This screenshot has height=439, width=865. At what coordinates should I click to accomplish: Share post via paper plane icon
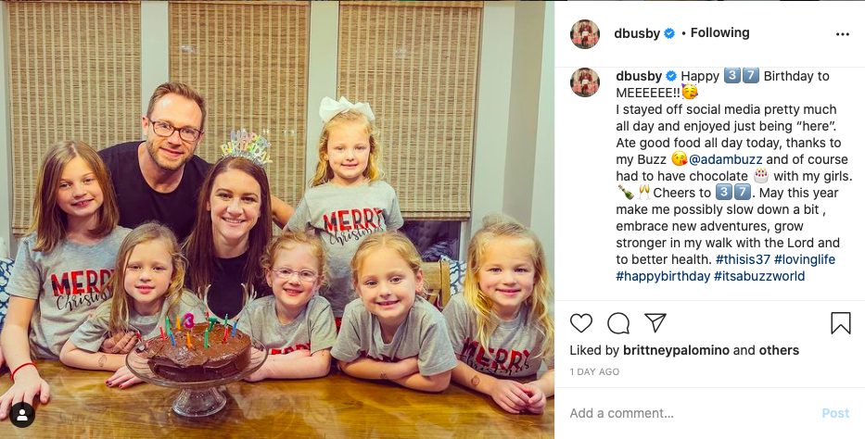point(655,322)
